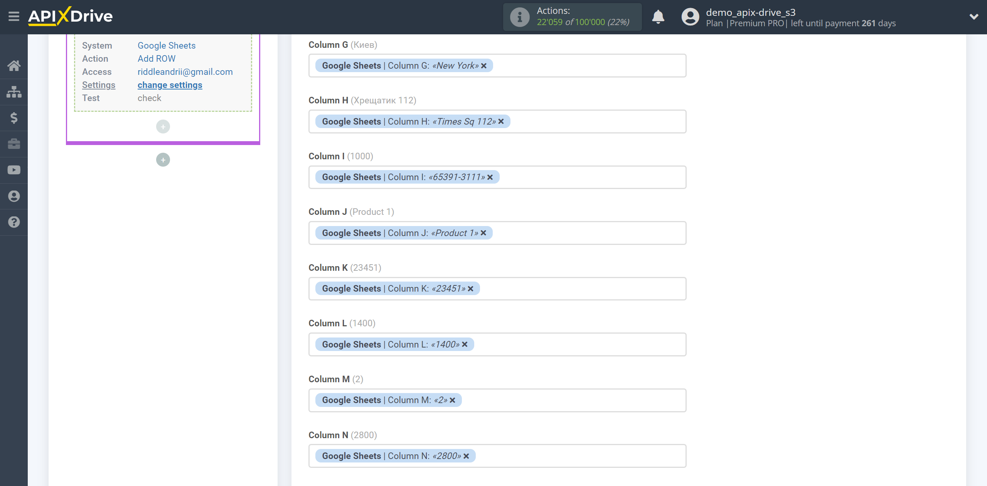Click the demo_apix-drive_s3 username
Image resolution: width=987 pixels, height=486 pixels.
pyautogui.click(x=751, y=12)
